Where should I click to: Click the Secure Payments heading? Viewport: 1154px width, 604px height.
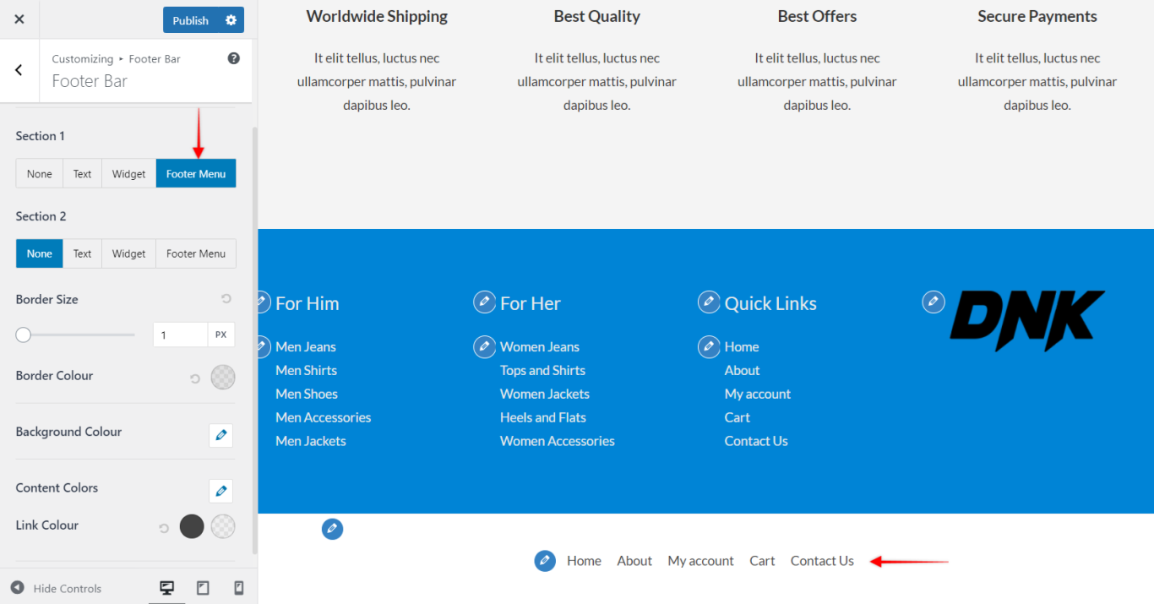pos(1037,16)
